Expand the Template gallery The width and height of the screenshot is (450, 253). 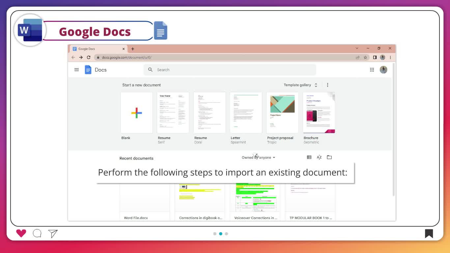300,85
